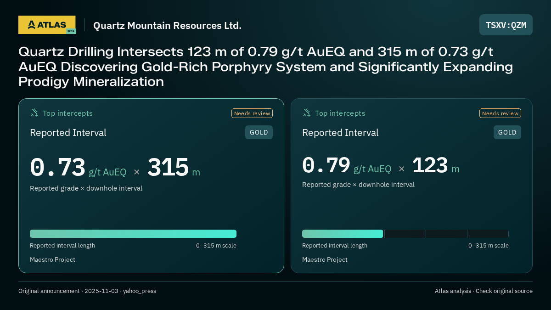Click the 0.73 grade value
The image size is (551, 310).
pyautogui.click(x=57, y=167)
